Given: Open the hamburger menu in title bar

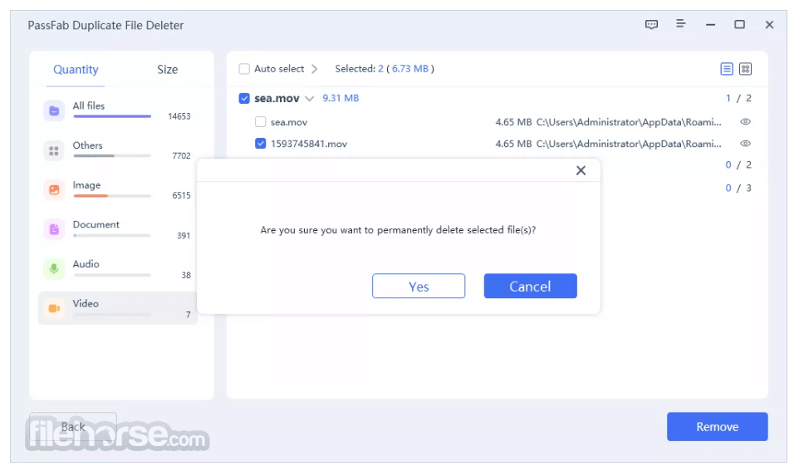Looking at the screenshot, I should 681,23.
